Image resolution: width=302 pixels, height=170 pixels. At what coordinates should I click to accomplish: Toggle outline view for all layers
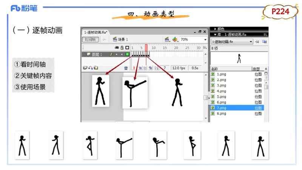[x=127, y=48]
